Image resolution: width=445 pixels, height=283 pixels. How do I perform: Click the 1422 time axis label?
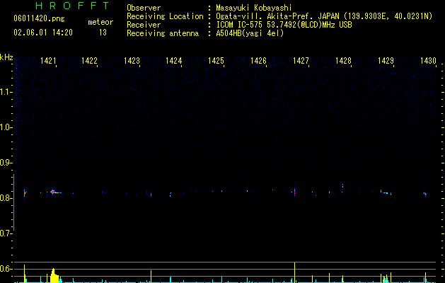point(89,60)
